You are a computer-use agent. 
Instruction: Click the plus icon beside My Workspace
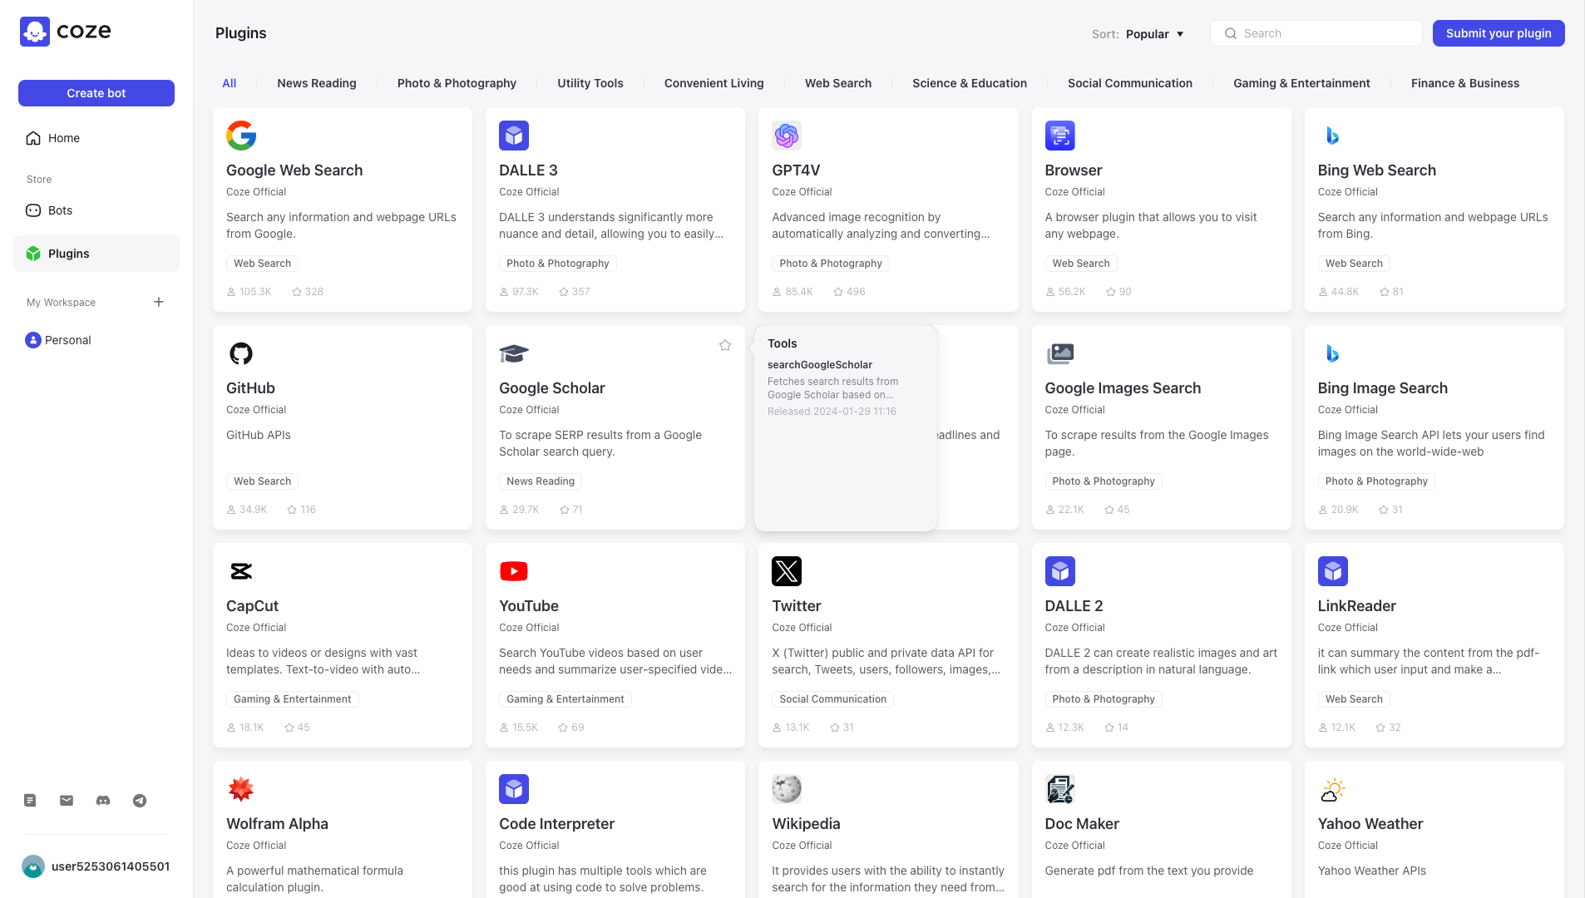click(159, 302)
